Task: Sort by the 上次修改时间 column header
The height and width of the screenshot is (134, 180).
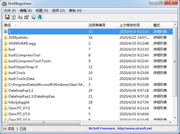Action: click(135, 25)
